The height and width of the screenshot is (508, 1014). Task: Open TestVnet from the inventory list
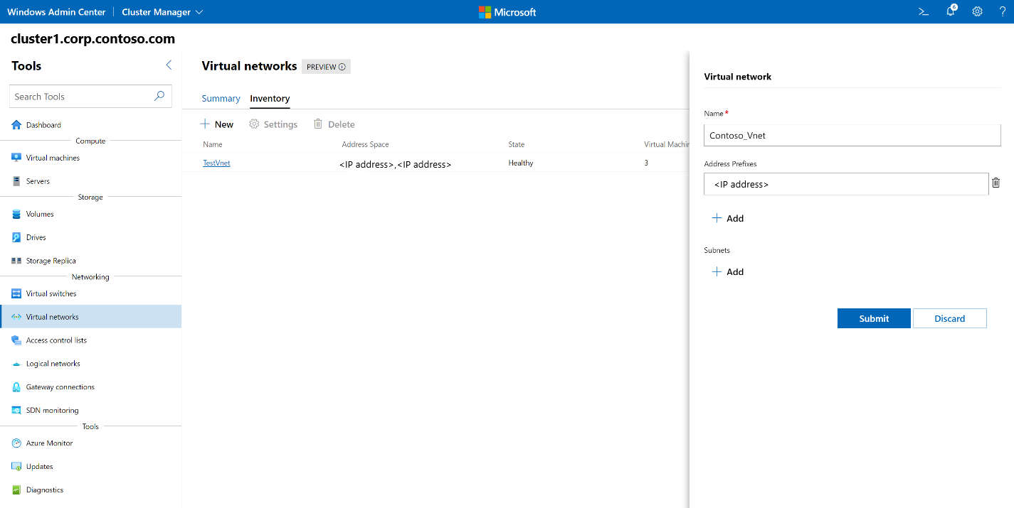(x=216, y=163)
